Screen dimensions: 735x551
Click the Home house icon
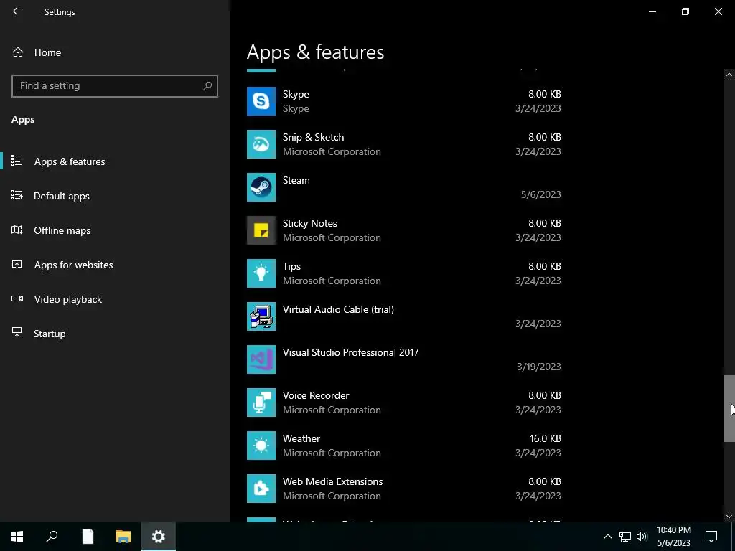(18, 52)
